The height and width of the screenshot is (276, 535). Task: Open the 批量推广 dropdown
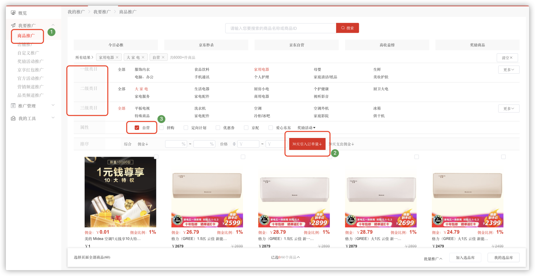tap(433, 259)
